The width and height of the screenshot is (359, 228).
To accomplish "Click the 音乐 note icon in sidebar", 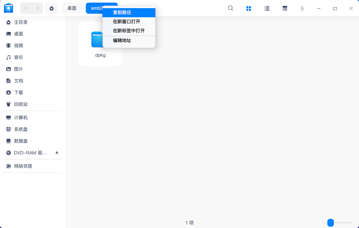I will pyautogui.click(x=8, y=57).
